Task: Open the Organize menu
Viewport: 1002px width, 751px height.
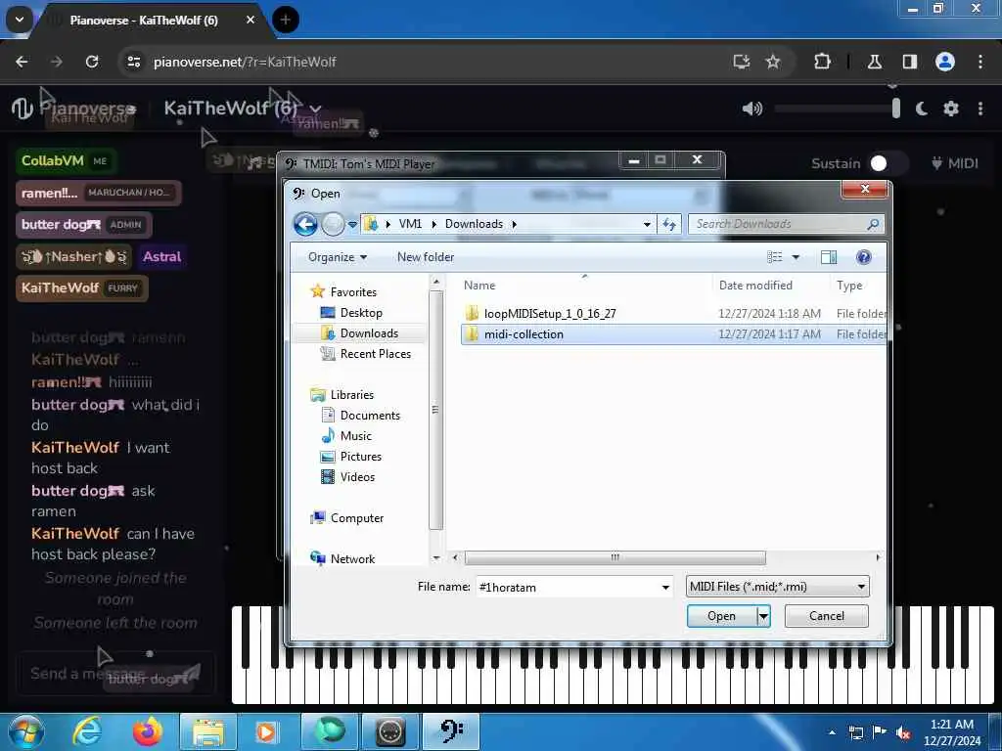Action: (x=338, y=257)
